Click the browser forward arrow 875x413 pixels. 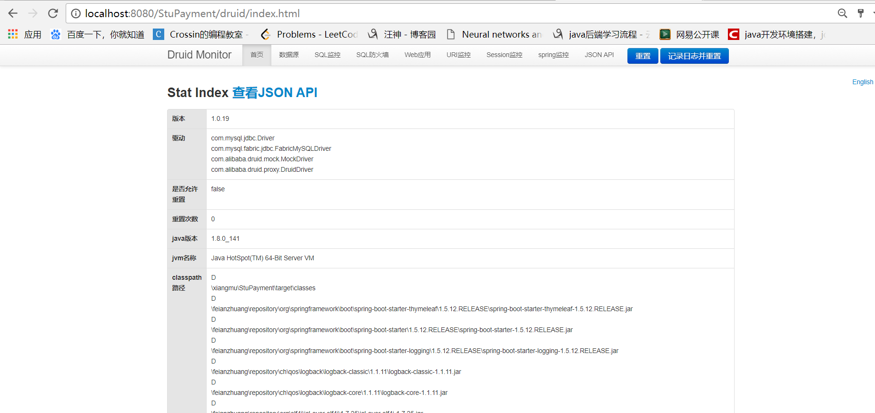click(33, 13)
